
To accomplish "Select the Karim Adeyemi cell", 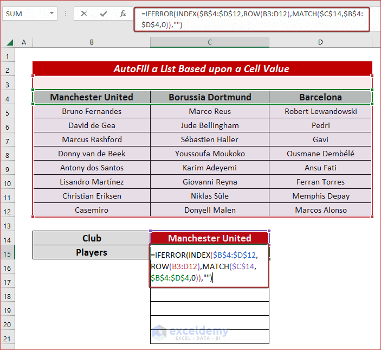I will (x=210, y=168).
